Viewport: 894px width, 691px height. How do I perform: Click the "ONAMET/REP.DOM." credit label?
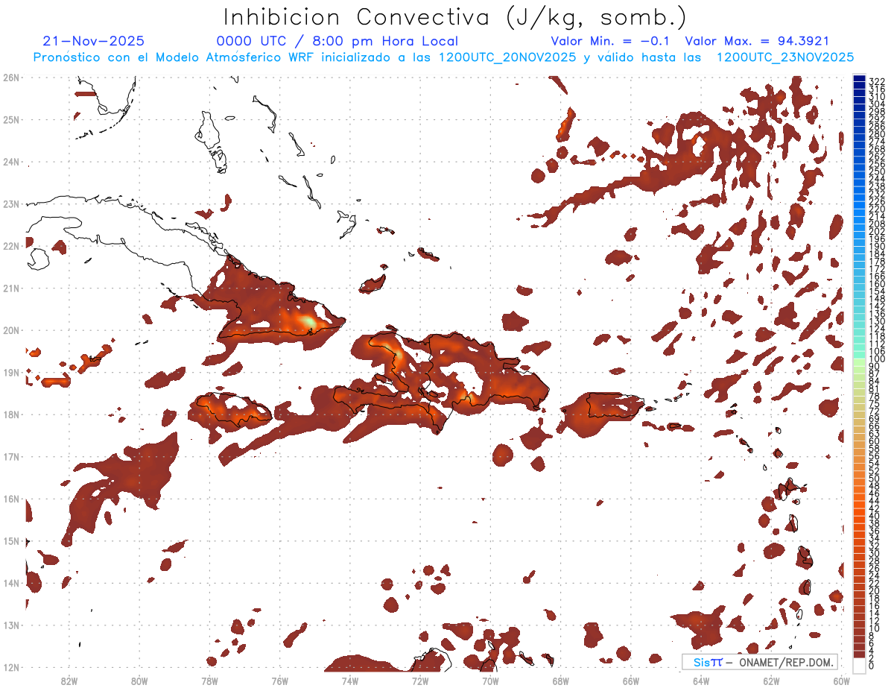(785, 662)
